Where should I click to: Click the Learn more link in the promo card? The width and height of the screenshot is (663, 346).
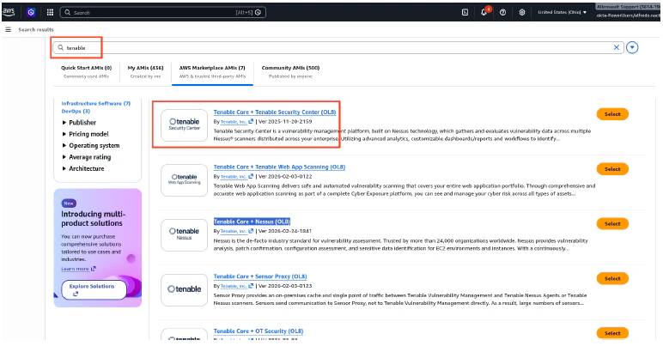(75, 269)
